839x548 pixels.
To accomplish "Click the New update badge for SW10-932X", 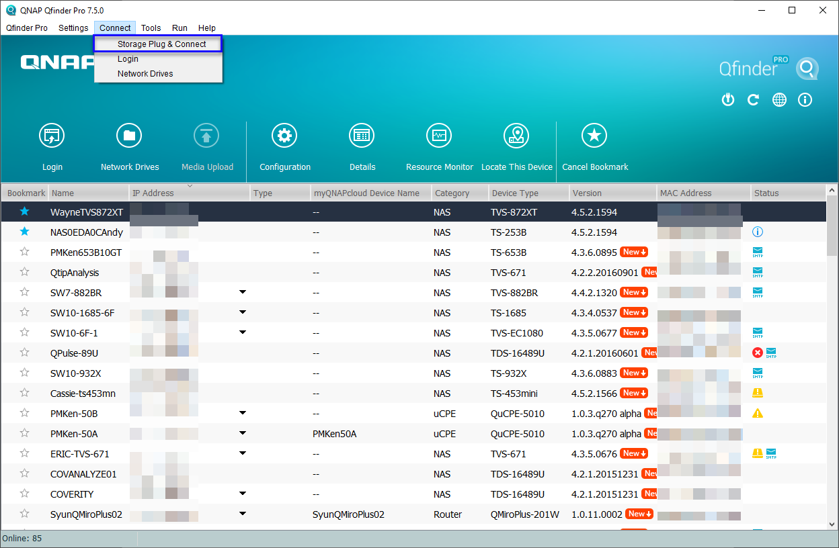I will click(x=635, y=373).
